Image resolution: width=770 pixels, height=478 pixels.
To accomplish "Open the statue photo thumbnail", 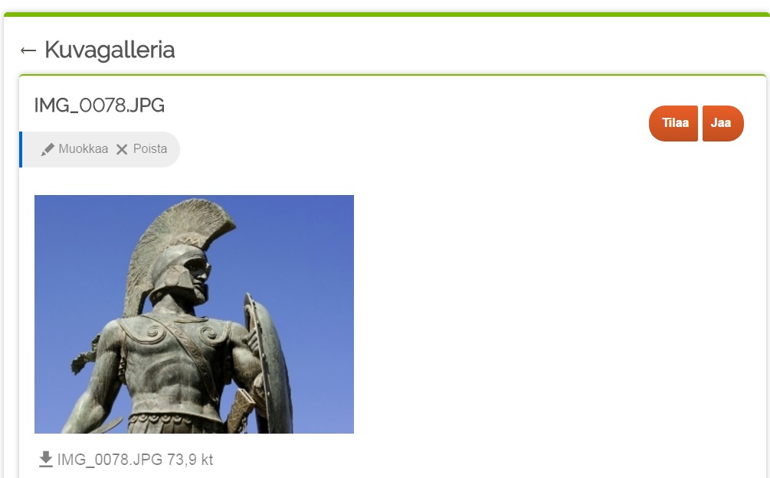I will 194,314.
